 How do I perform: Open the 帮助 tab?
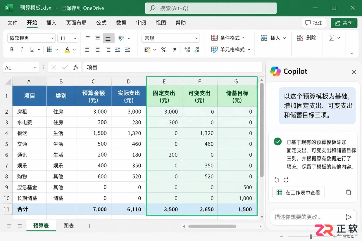click(x=181, y=23)
